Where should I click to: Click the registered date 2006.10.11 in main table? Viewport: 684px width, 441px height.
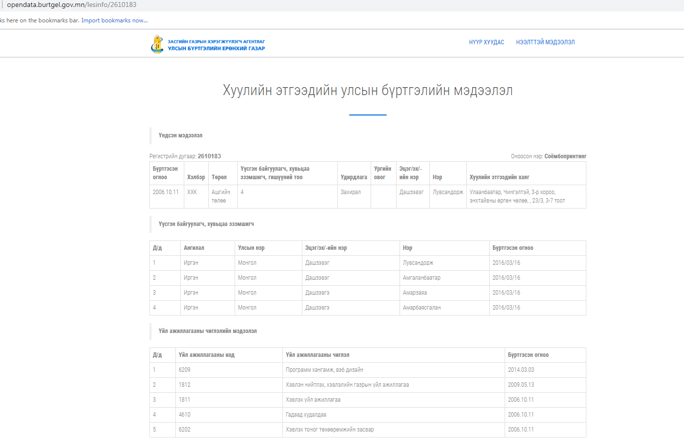165,192
